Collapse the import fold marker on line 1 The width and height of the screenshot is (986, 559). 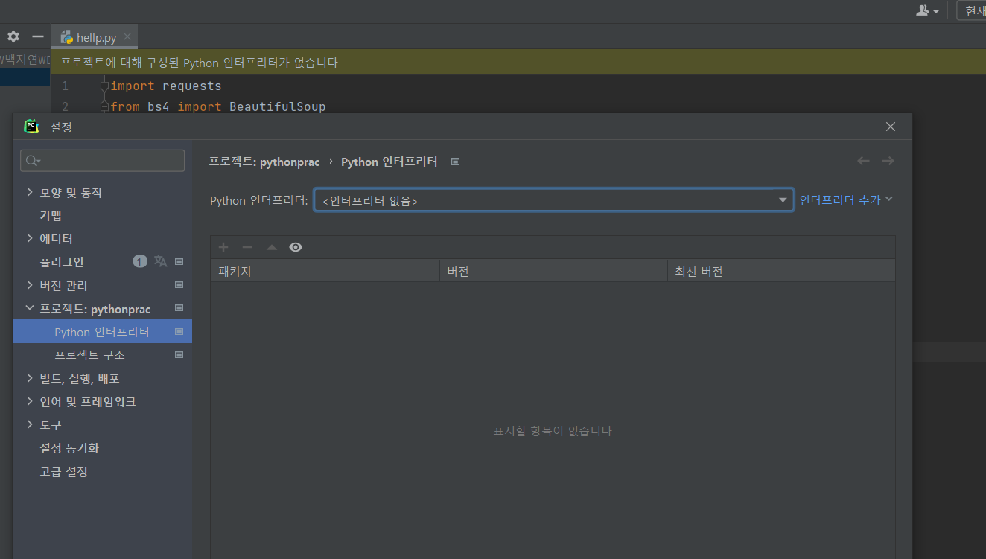tap(105, 86)
